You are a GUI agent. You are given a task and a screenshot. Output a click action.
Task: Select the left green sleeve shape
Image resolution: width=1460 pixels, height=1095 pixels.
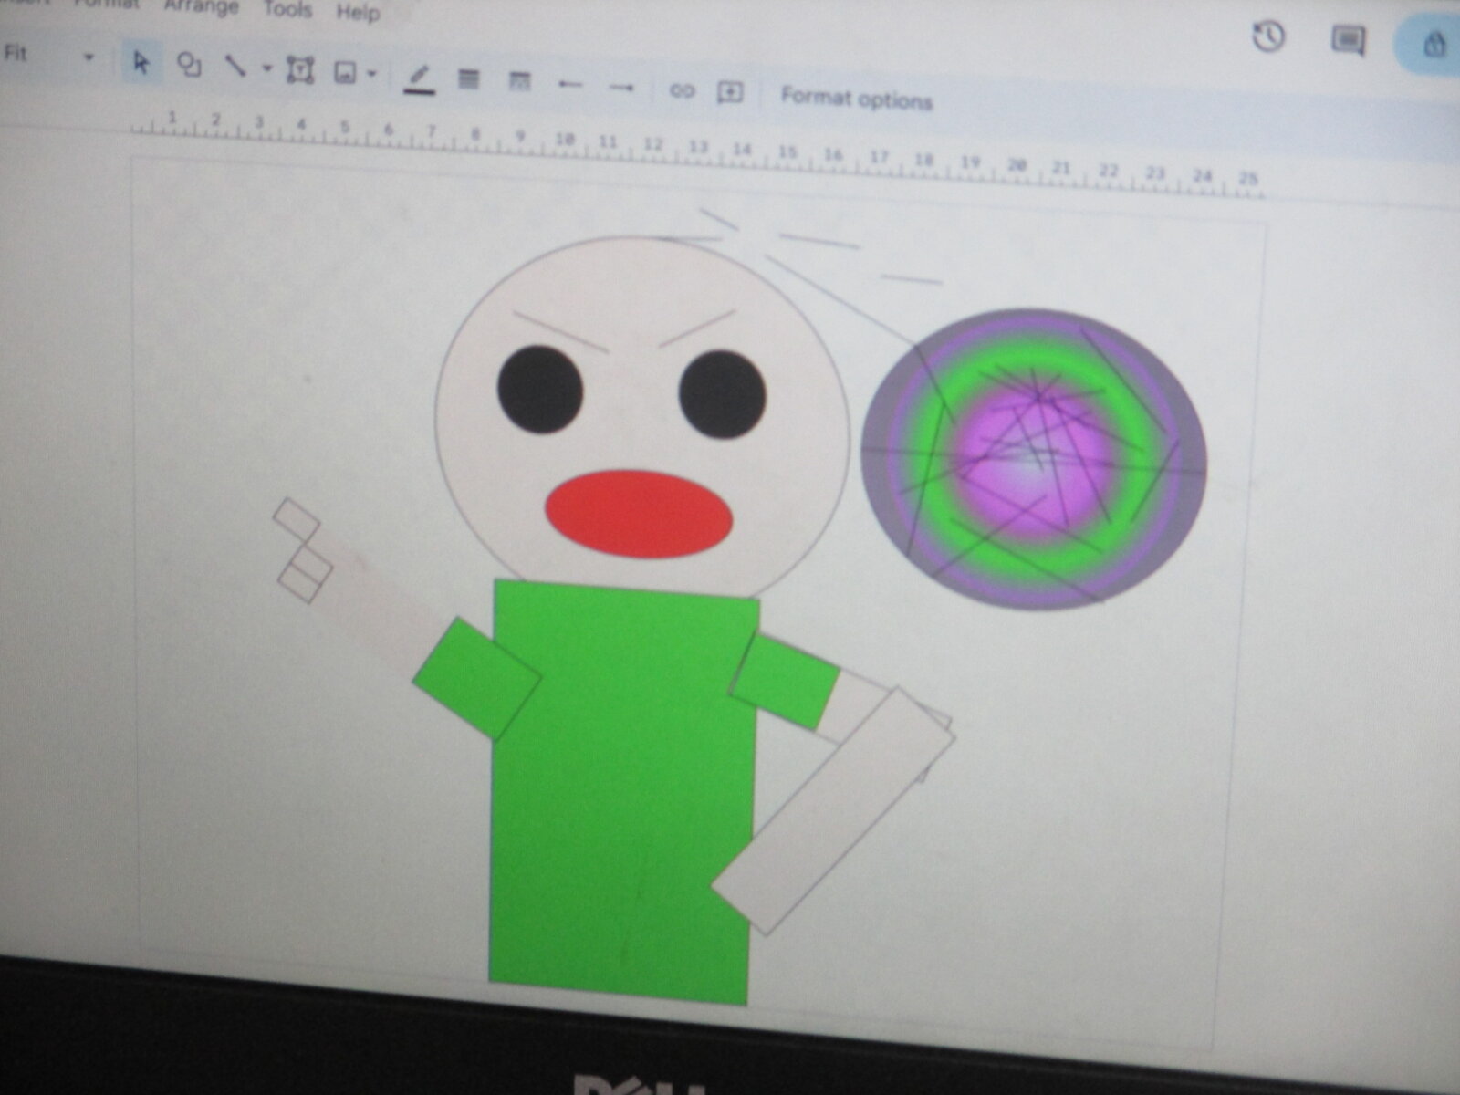click(477, 679)
